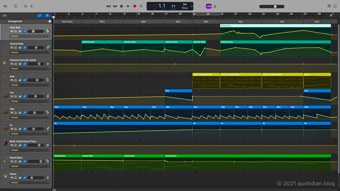Mute the Clarinet Solo track

pyautogui.click(x=12, y=48)
